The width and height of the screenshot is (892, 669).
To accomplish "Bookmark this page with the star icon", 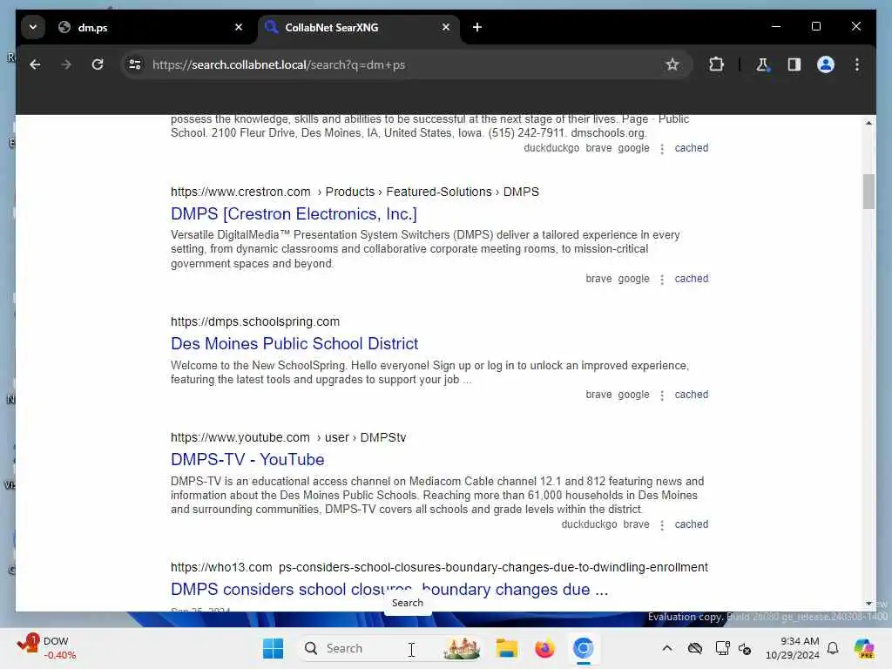I will (672, 64).
